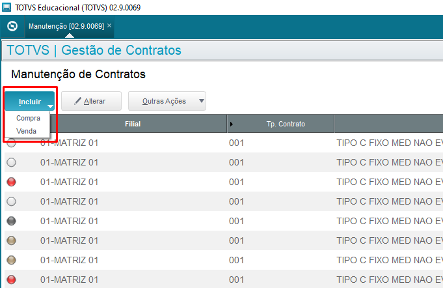Image resolution: width=443 pixels, height=288 pixels.
Task: Click TIPO C FIXO description in sixth row
Action: point(390,240)
